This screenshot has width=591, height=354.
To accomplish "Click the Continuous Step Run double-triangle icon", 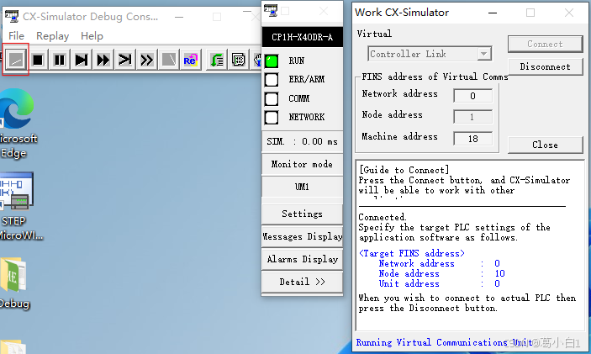I will click(103, 60).
